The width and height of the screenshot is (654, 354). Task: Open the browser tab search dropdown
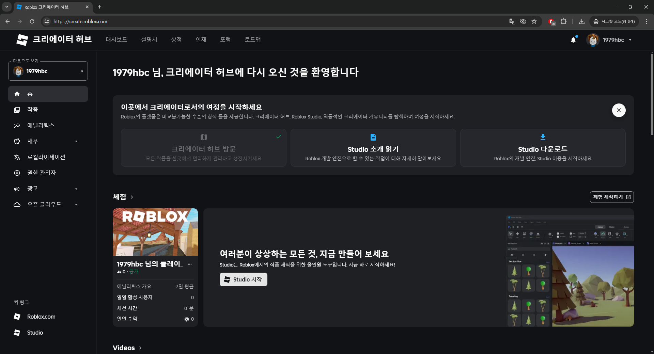pyautogui.click(x=6, y=7)
